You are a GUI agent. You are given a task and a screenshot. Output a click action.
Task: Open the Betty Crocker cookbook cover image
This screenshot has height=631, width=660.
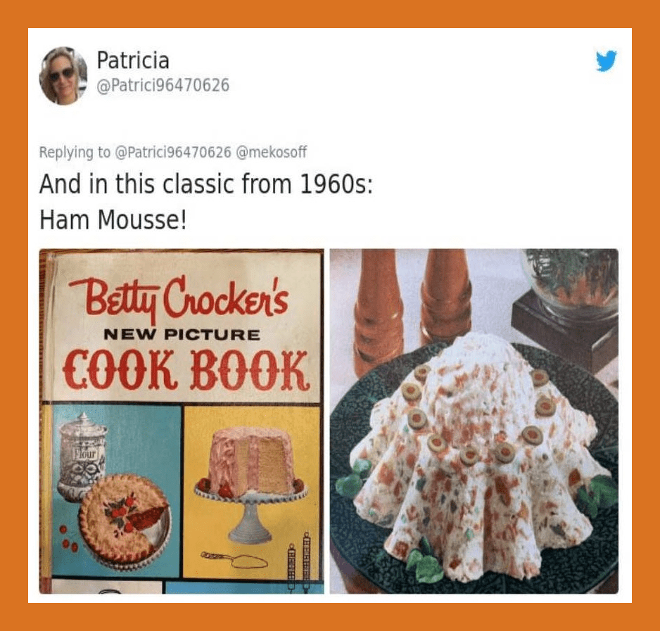tap(182, 421)
